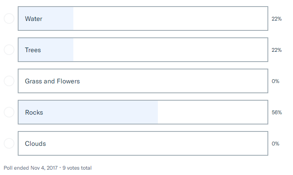Click the 'Trees' option label text
This screenshot has height=175, width=293.
(33, 50)
